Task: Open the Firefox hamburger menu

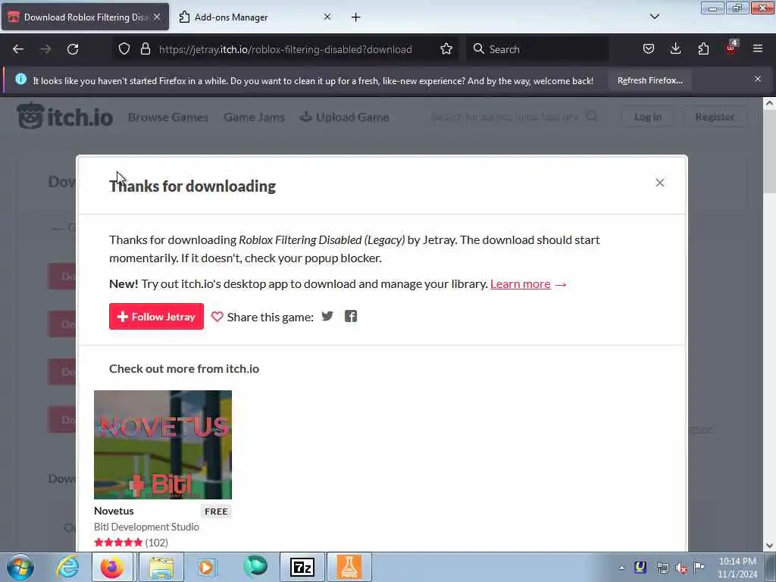Action: click(x=758, y=48)
